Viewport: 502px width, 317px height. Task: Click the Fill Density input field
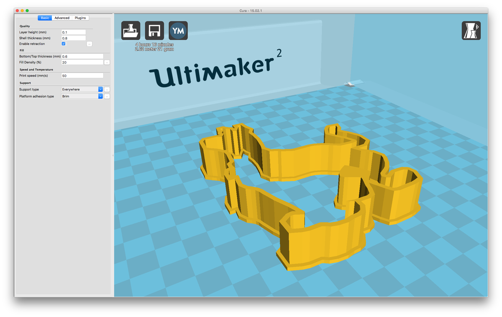point(82,62)
